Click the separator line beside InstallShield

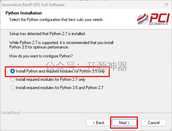point(96,113)
